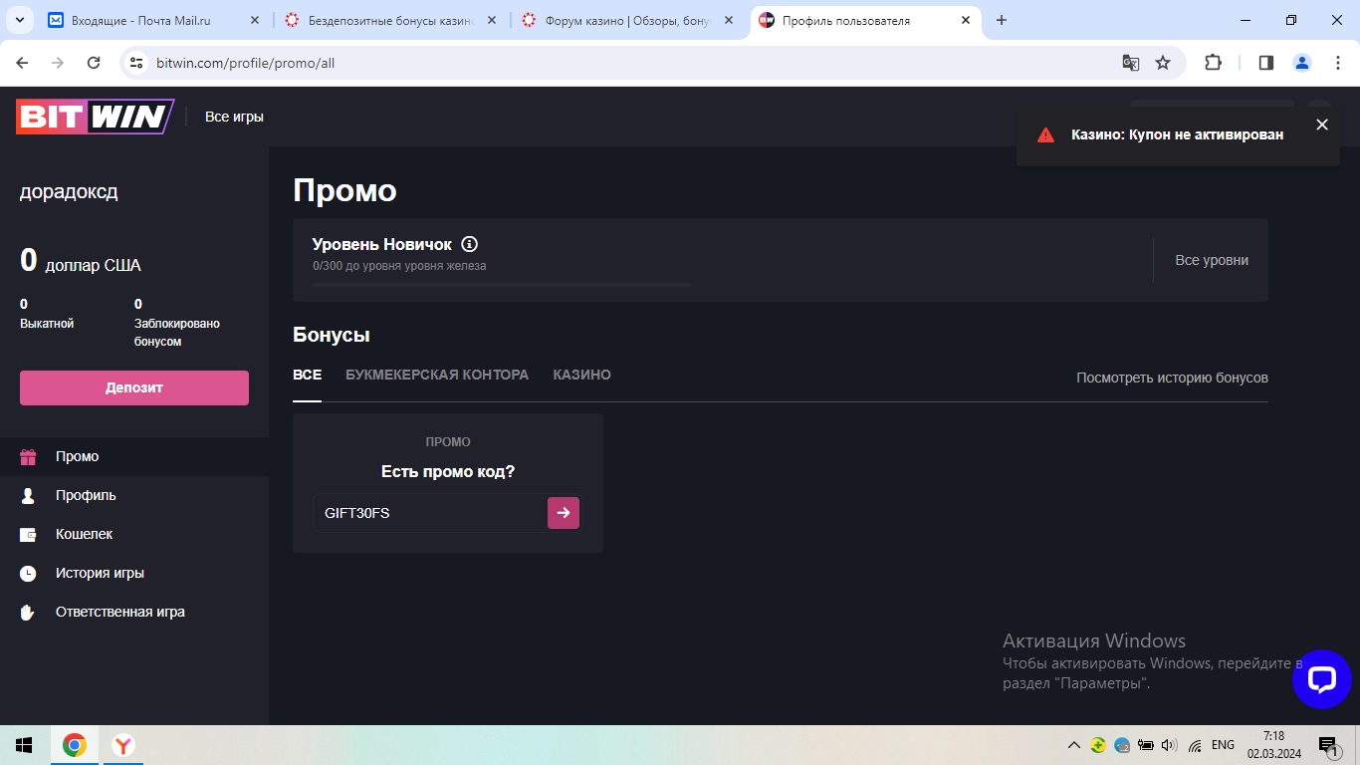The width and height of the screenshot is (1360, 765).
Task: Open История игры in sidebar
Action: (x=134, y=573)
